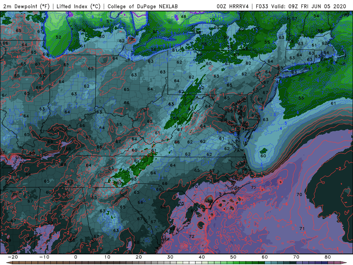The width and height of the screenshot is (353, 265).
Task: Click the 54 dewpoint value on the map
Action: coord(316,16)
